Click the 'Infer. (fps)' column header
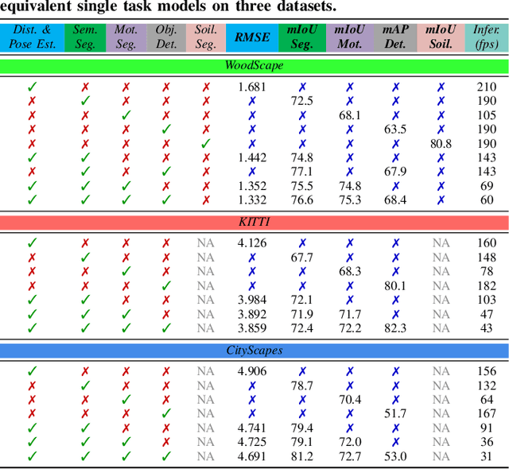Screen dimensions: 509x469 487,37
